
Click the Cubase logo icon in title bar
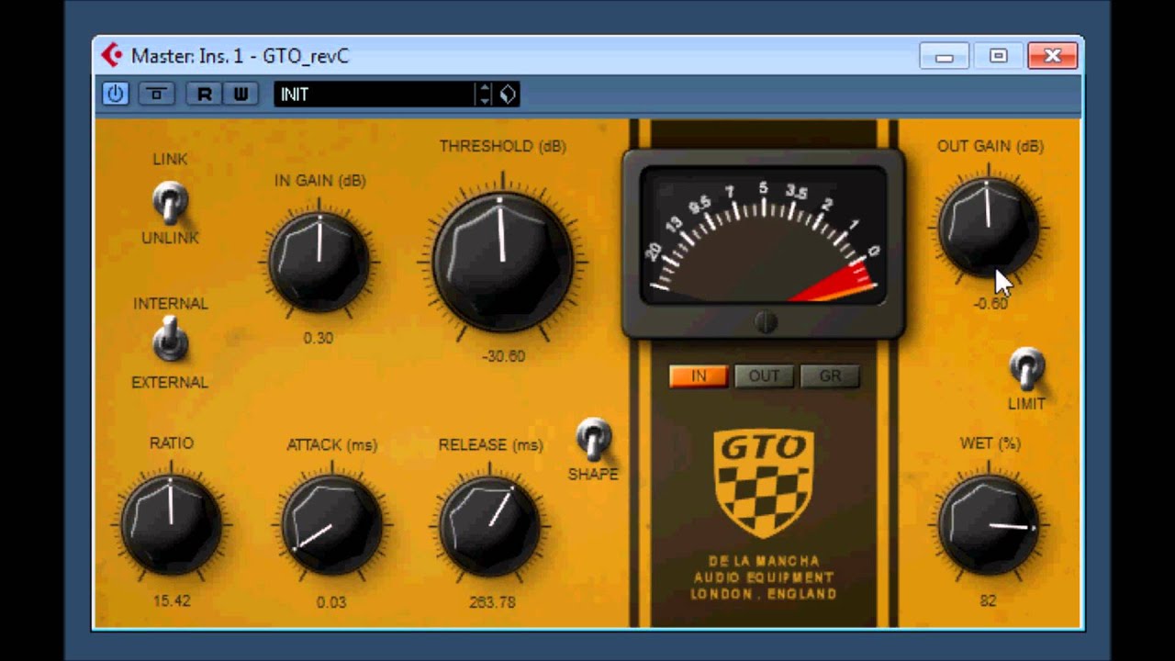pos(112,55)
